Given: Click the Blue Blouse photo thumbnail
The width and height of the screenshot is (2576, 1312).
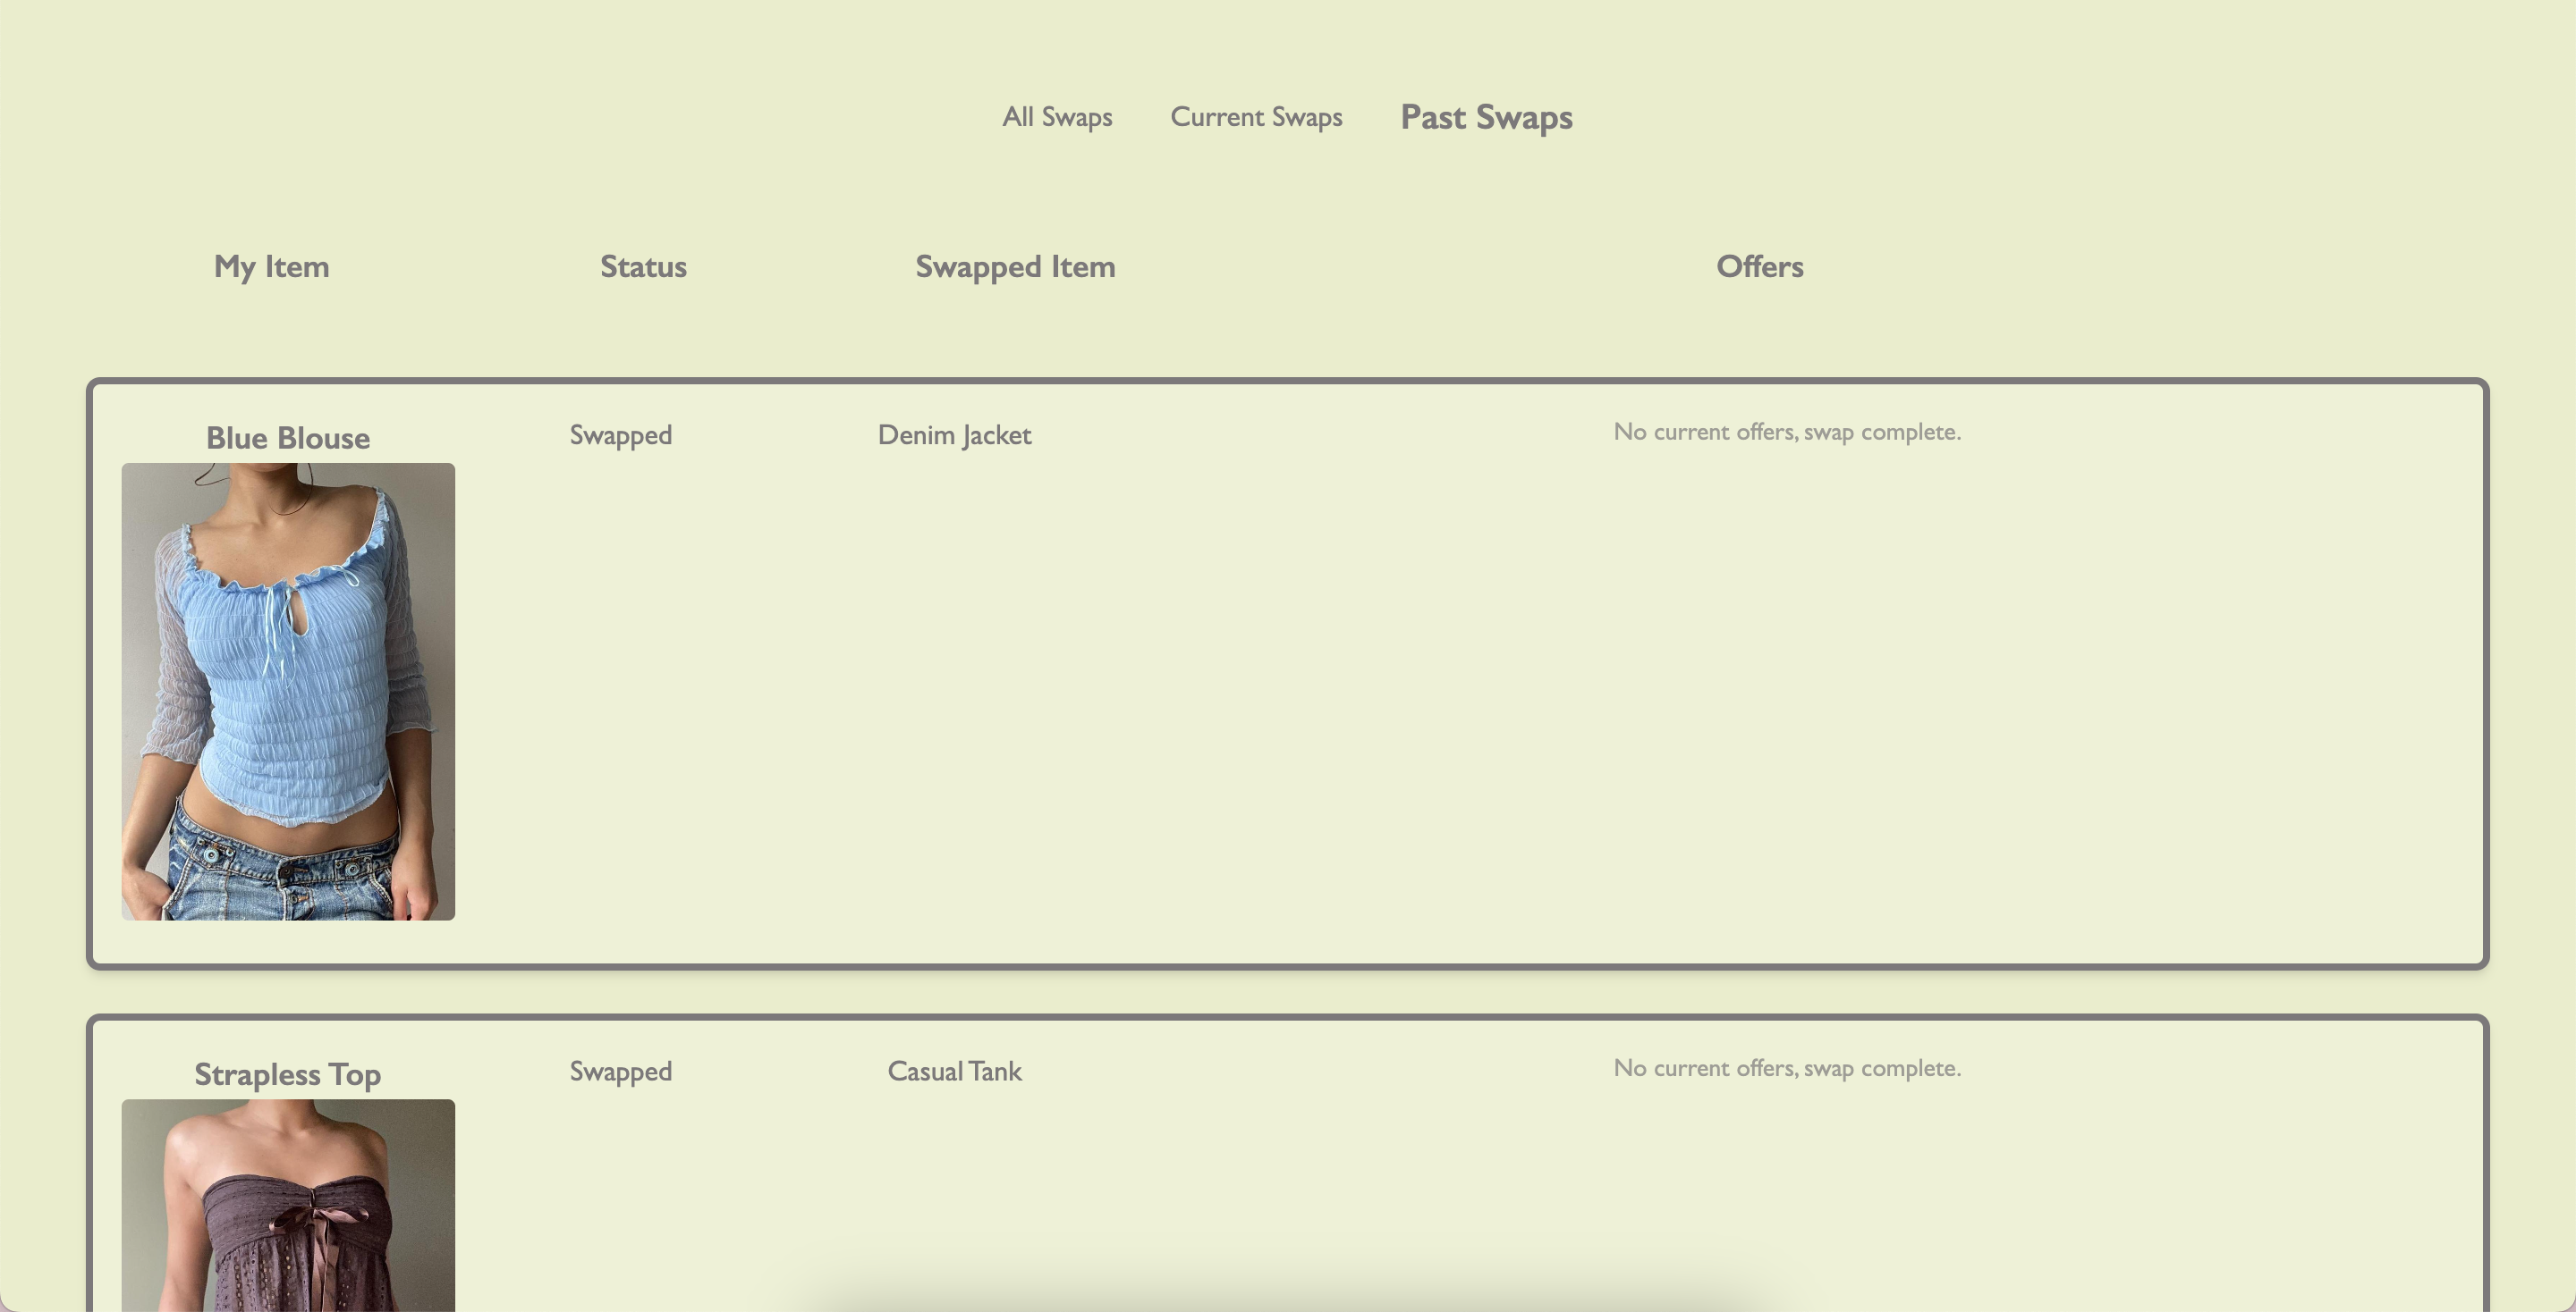Looking at the screenshot, I should (288, 660).
